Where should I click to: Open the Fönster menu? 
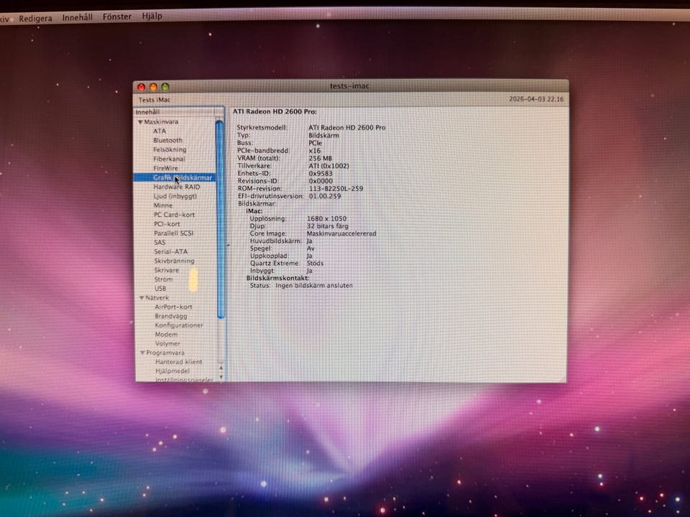[116, 17]
